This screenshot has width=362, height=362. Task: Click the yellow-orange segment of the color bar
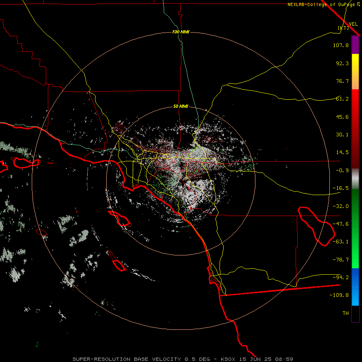[x=355, y=72]
